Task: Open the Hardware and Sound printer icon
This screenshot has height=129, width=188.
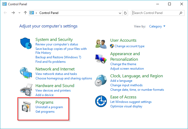Action: tap(26, 90)
